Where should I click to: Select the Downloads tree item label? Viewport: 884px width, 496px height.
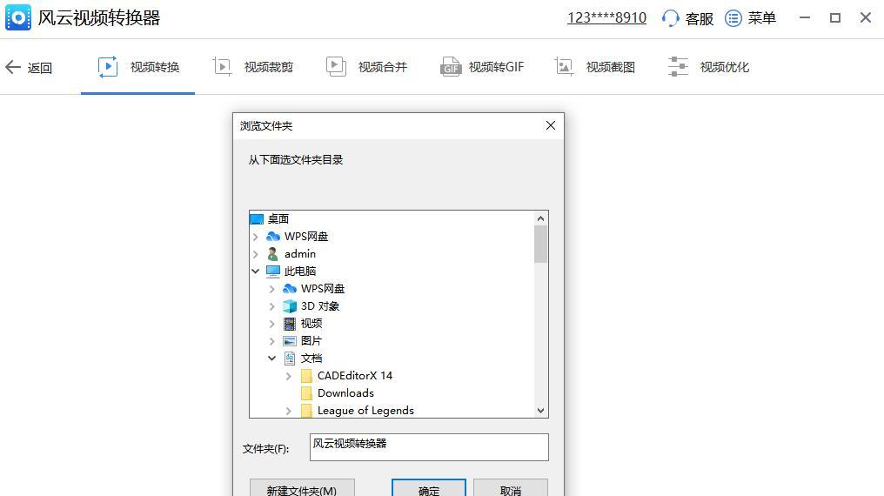345,393
